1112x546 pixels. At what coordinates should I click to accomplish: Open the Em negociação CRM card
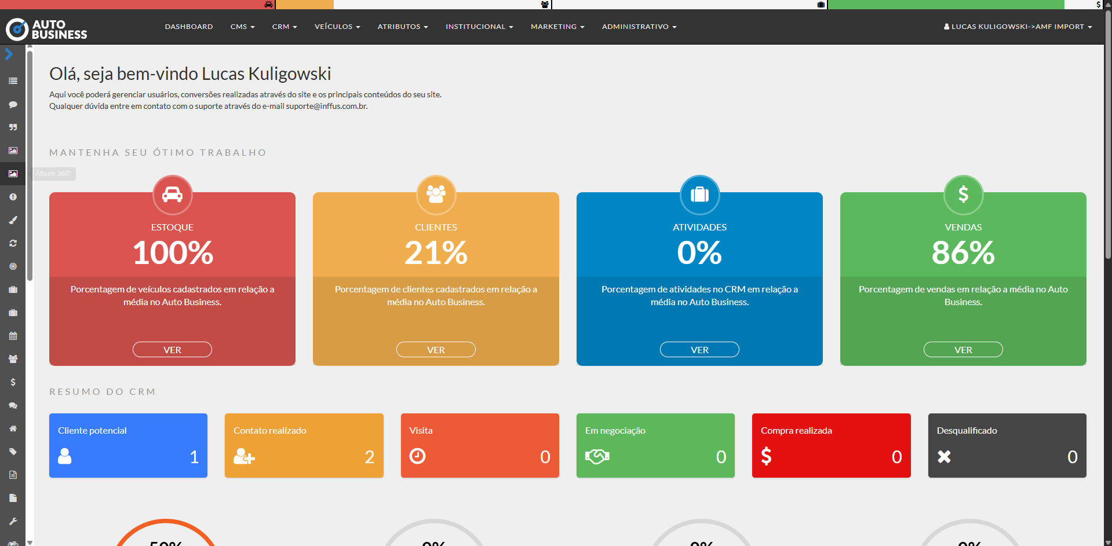[x=655, y=445]
